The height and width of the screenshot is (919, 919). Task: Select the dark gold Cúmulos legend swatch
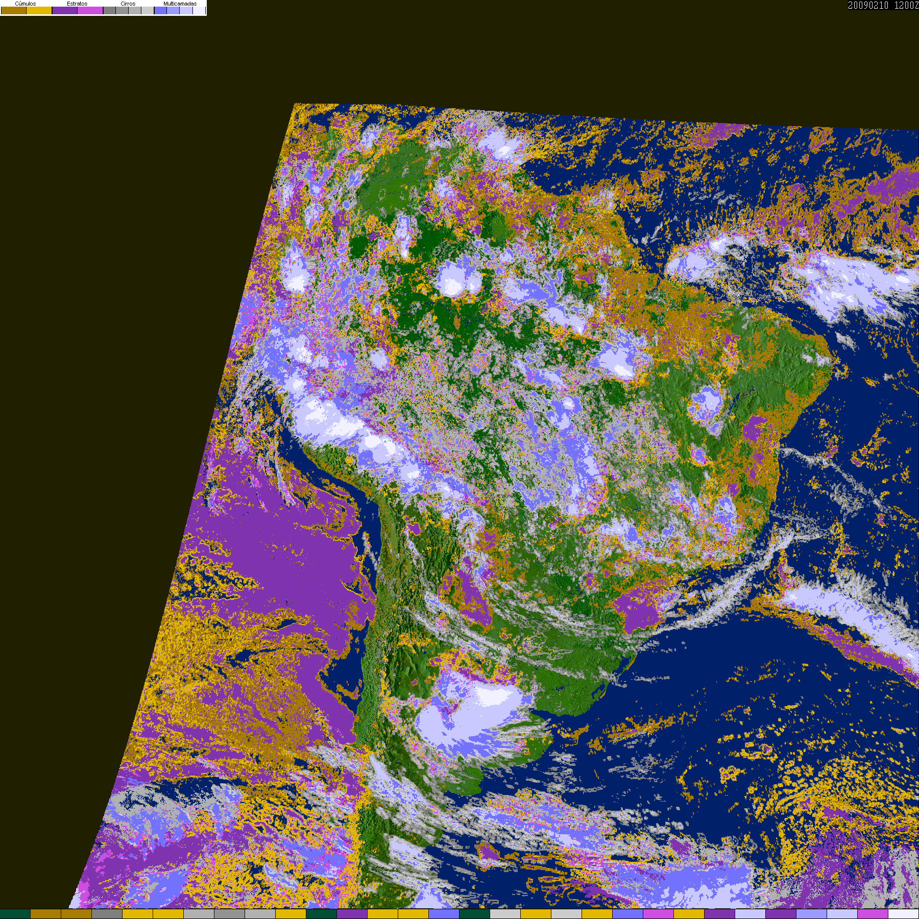14,10
